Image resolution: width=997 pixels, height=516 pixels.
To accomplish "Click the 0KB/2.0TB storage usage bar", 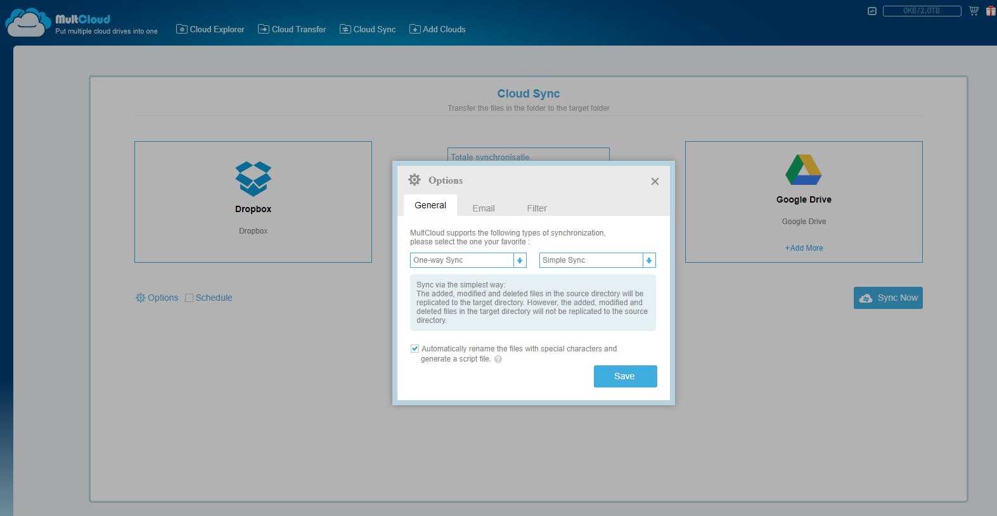I will tap(922, 11).
